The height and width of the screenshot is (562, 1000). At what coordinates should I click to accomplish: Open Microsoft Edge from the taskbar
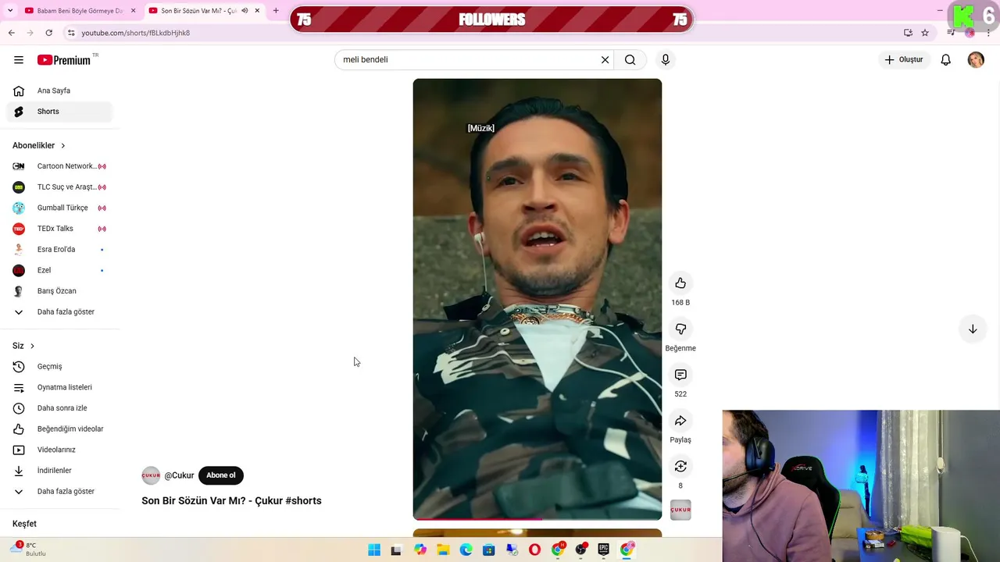(466, 550)
